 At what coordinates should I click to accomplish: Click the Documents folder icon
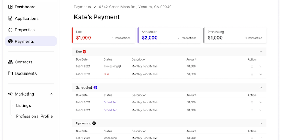pos(11,73)
